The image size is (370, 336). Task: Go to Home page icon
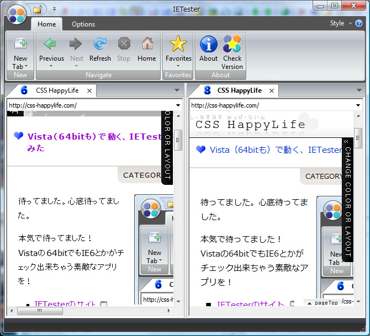pyautogui.click(x=146, y=45)
